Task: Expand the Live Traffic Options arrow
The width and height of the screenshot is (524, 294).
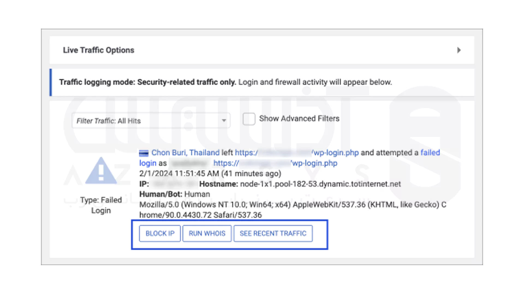Action: click(x=459, y=50)
